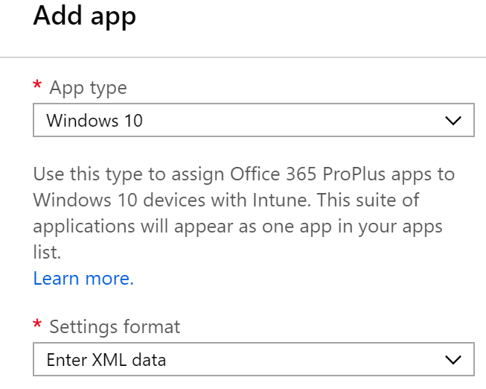Click the Office 365 ProPlus description paragraph
Image resolution: width=486 pixels, height=389 pixels.
(244, 213)
